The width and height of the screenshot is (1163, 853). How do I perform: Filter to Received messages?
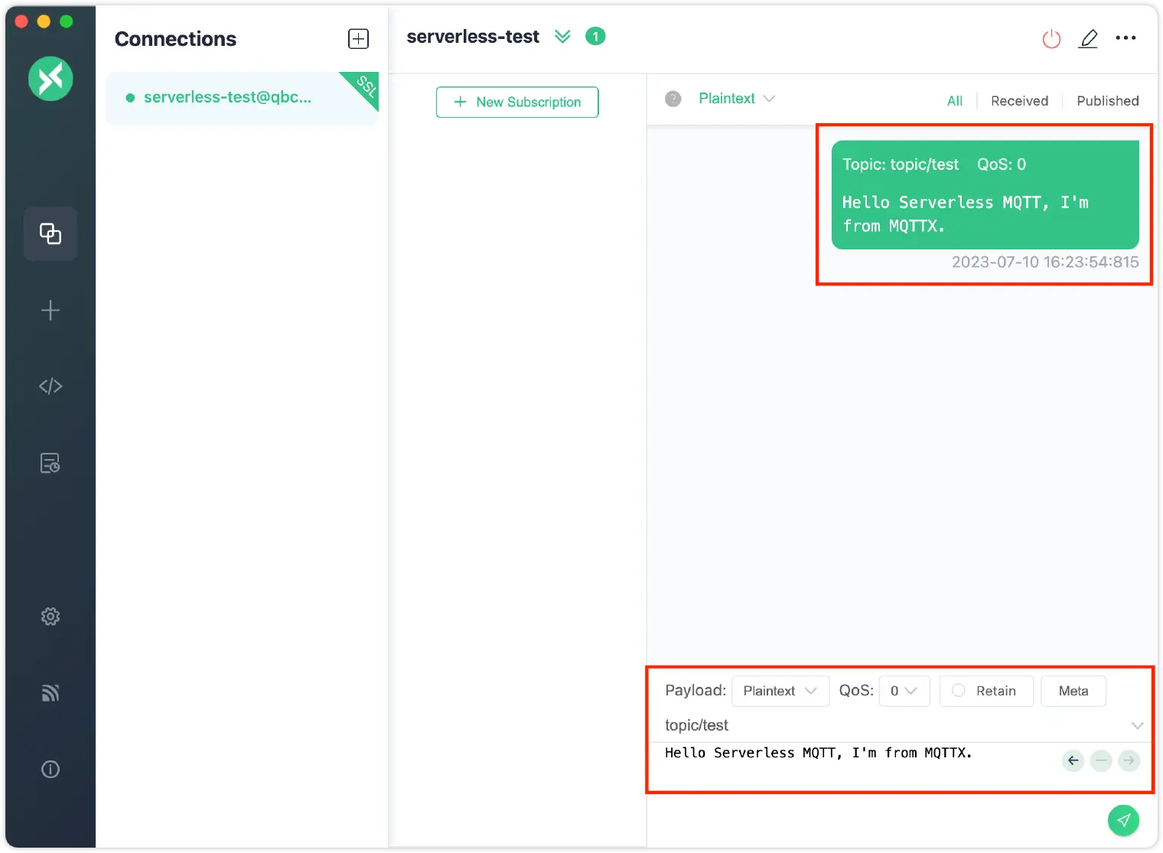1019,101
